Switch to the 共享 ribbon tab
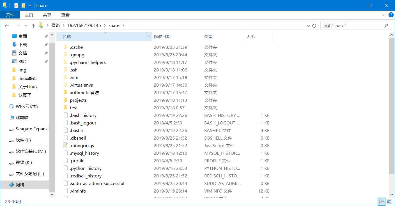Screen dimensions: 395x206 (47, 15)
